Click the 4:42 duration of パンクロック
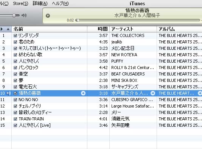This screenshot has width=202, height=149. (x=103, y=68)
